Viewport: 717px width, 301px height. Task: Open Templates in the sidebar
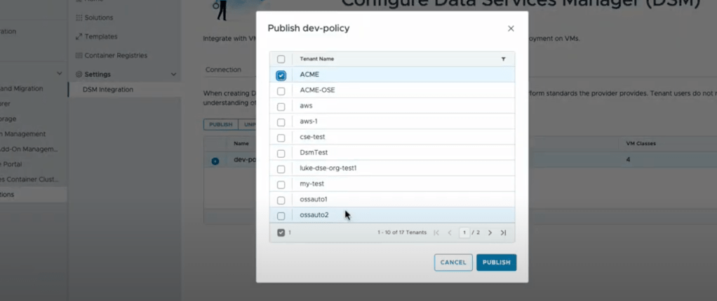click(x=100, y=36)
